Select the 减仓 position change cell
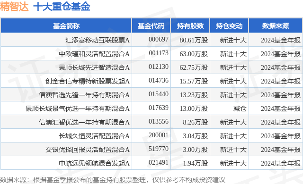This screenshot has width=303, height=184. [240, 109]
